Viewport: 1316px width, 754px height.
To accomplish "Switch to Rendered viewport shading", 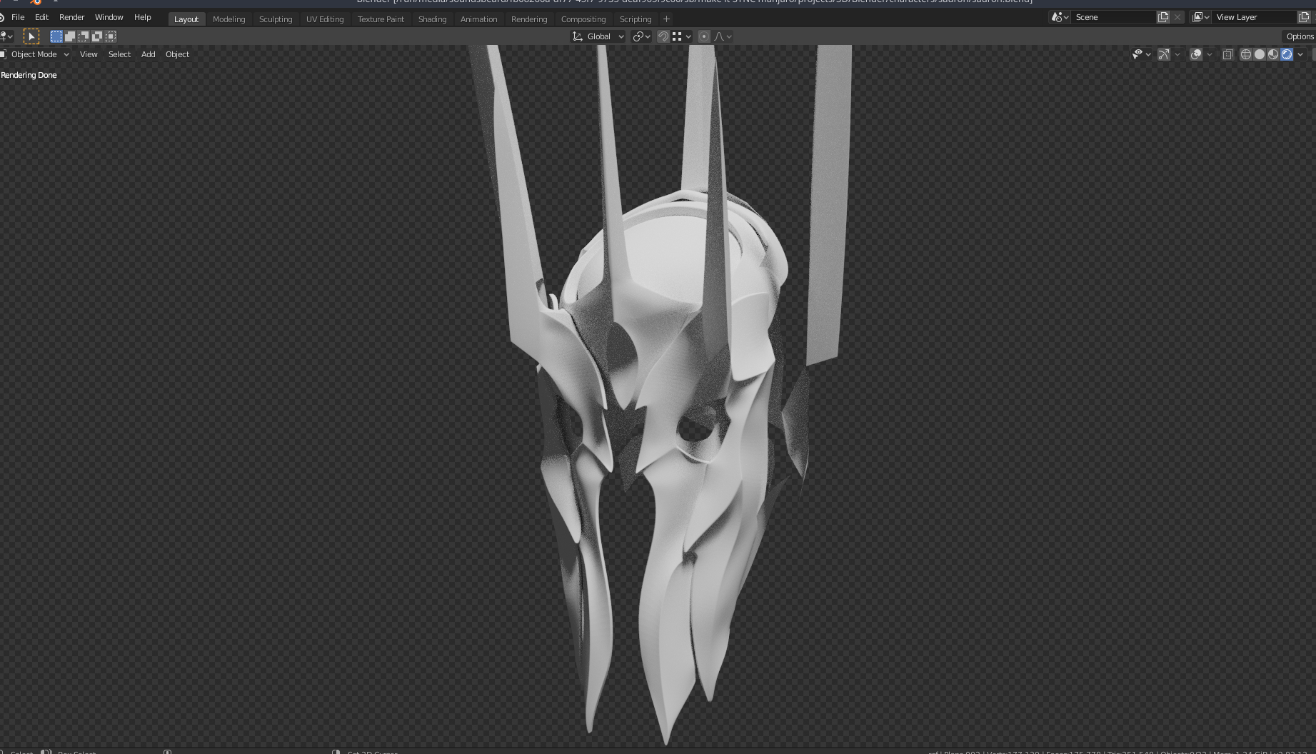I will pyautogui.click(x=1287, y=54).
